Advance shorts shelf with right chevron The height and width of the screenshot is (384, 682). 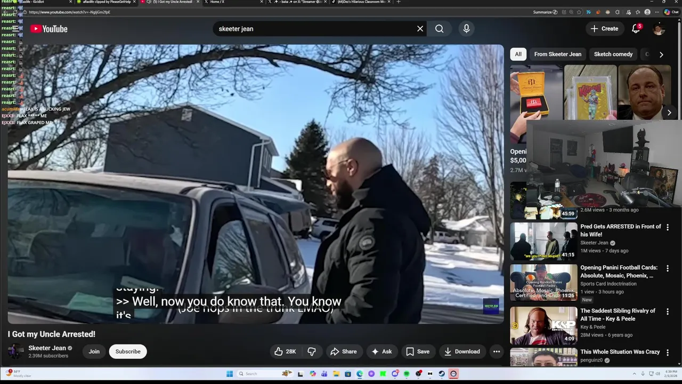coord(669,113)
